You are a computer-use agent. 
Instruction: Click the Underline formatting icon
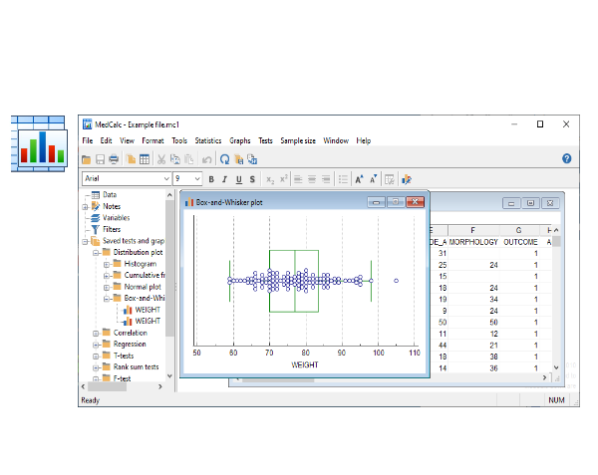[238, 179]
